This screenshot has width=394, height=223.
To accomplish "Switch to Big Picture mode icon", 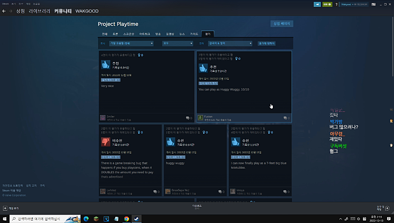I will point(374,4).
